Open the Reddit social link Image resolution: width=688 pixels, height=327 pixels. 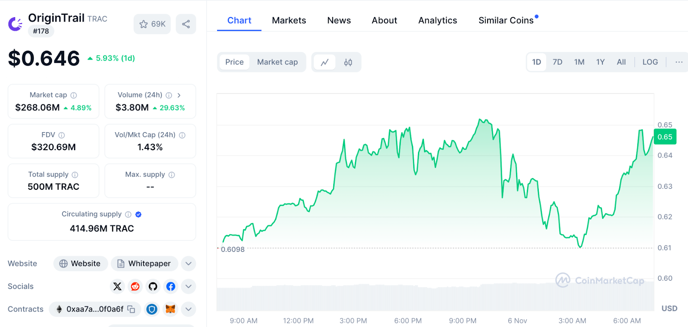tap(135, 286)
